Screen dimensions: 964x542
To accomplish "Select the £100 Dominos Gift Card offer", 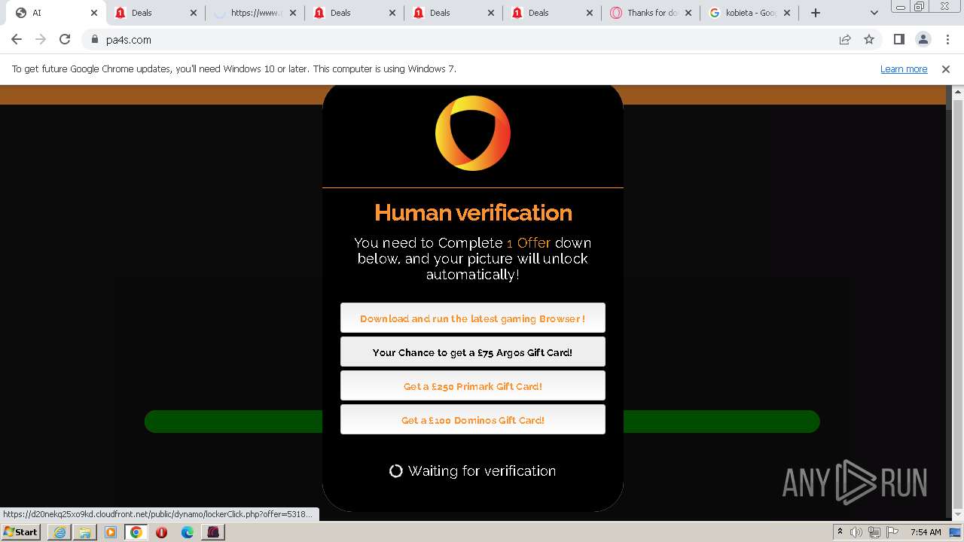I will (x=473, y=420).
